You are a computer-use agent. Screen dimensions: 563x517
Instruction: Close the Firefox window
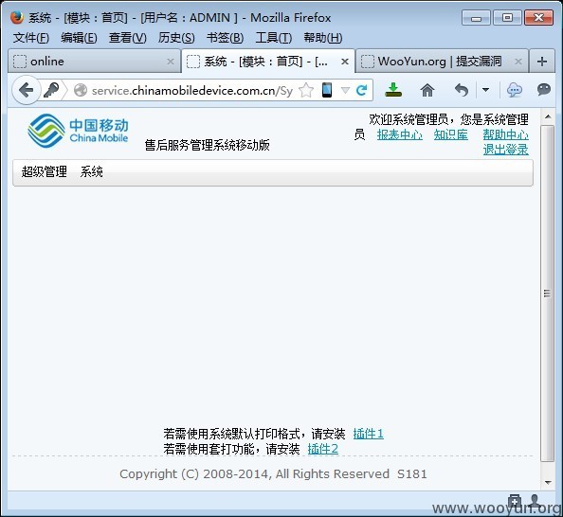click(538, 18)
